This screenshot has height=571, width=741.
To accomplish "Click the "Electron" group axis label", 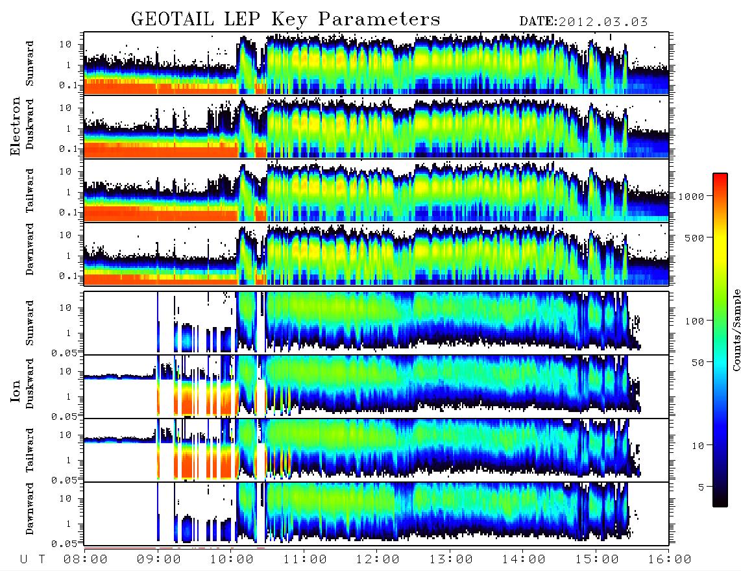I will 16,126.
